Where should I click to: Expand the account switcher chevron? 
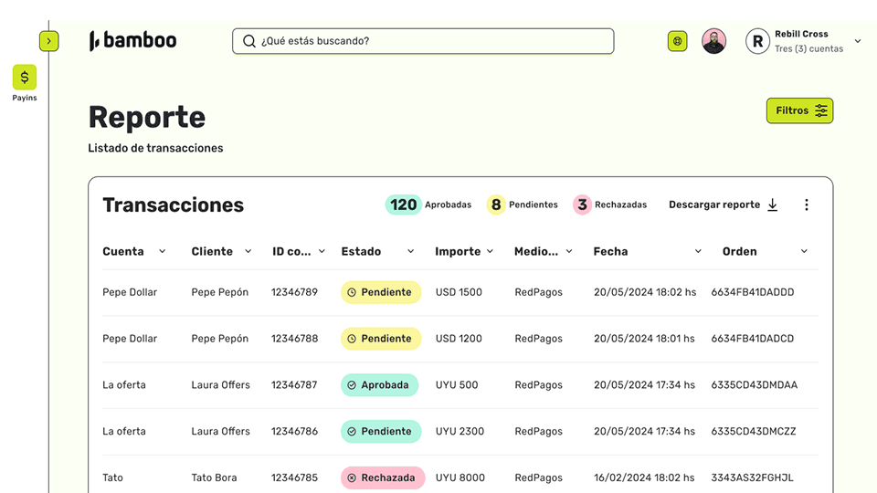(857, 41)
